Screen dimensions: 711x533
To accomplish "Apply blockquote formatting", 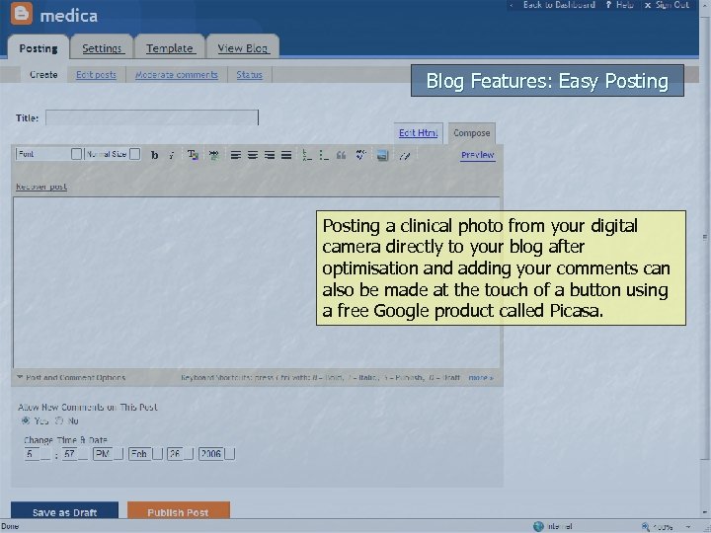I will coord(341,155).
